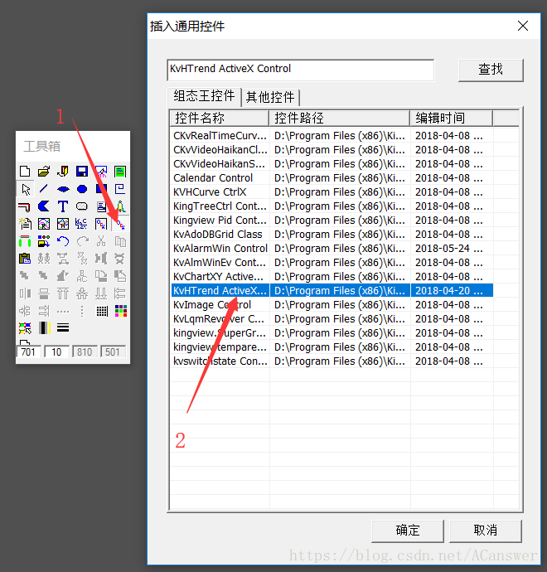547x572 pixels.
Task: Click the new picture blank page icon
Action: (x=25, y=171)
